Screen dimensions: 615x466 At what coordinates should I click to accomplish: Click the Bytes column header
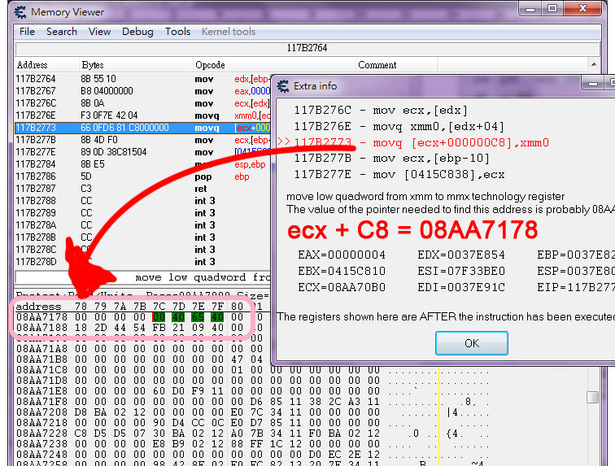[93, 65]
